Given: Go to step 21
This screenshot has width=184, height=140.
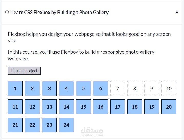Looking at the screenshot, I should tap(15, 125).
